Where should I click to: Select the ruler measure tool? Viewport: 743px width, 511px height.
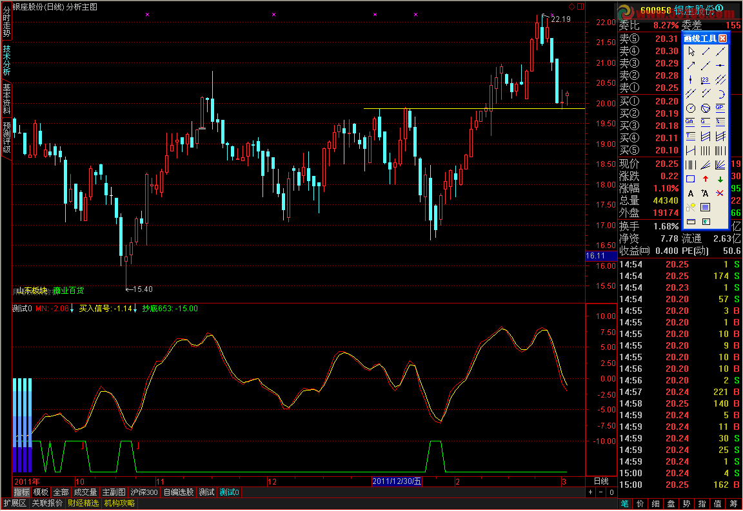[691, 222]
